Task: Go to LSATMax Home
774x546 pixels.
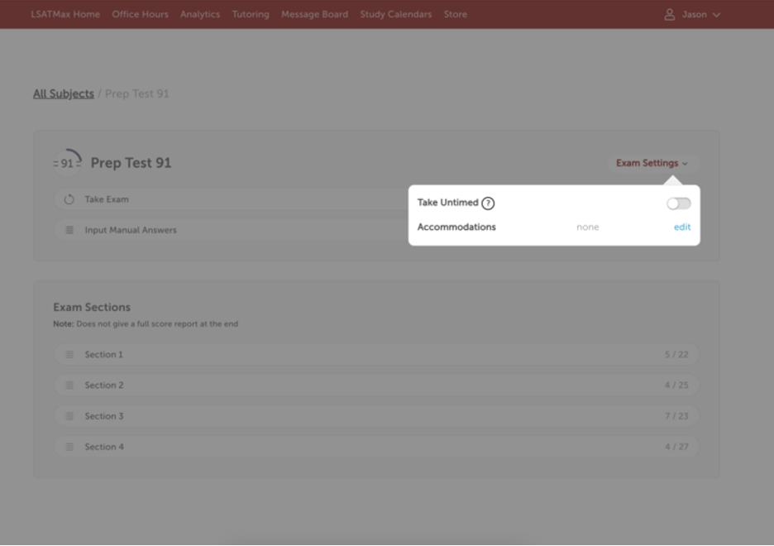Action: coord(65,14)
